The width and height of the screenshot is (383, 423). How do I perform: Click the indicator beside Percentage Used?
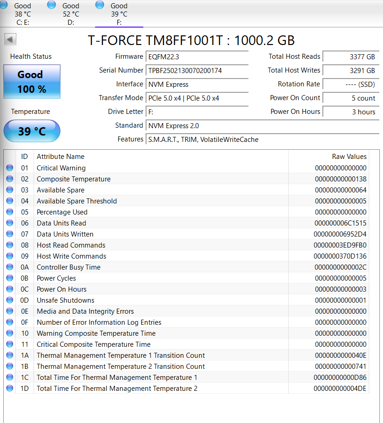coord(10,212)
